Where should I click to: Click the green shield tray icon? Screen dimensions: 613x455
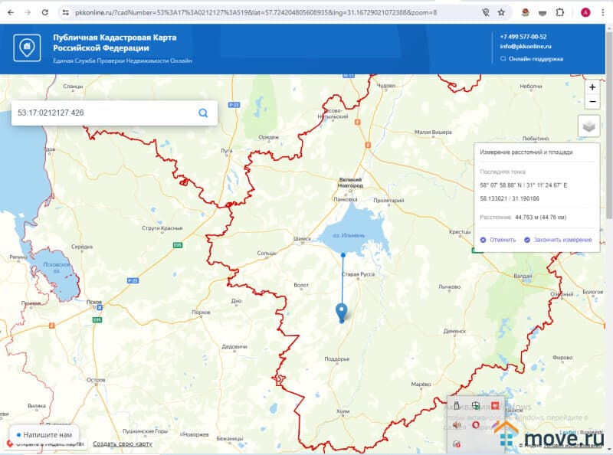(475, 405)
